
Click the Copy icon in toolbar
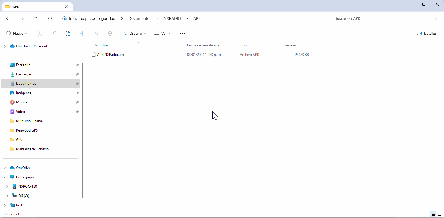(54, 34)
